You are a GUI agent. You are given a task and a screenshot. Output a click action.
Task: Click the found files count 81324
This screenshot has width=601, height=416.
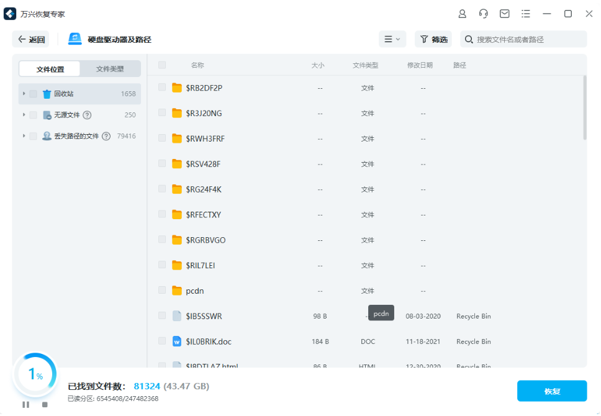pyautogui.click(x=147, y=386)
